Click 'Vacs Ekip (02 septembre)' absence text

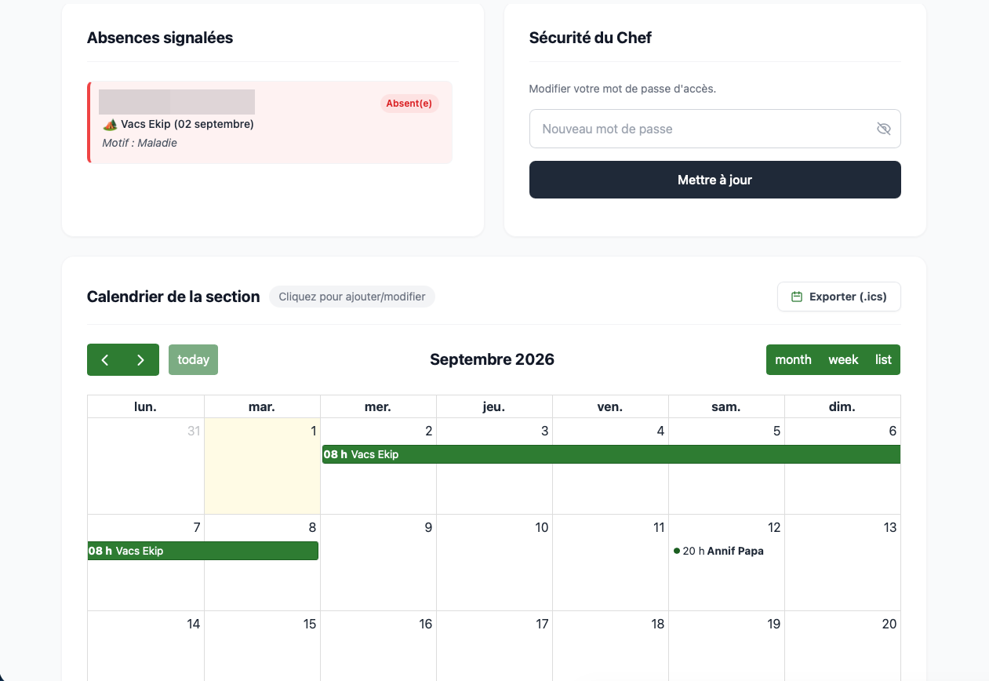[187, 124]
